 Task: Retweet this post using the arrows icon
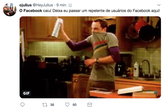45,105
